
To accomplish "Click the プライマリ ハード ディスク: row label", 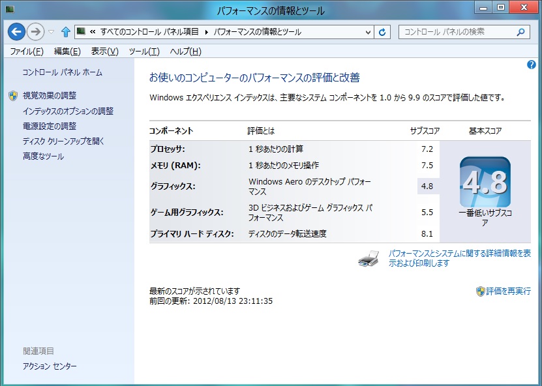I will (x=192, y=234).
